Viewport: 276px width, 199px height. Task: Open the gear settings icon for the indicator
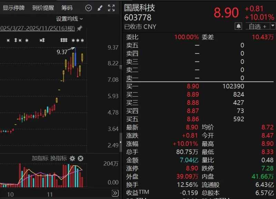[72, 158]
